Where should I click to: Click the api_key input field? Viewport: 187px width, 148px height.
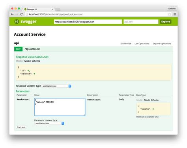coord(141,22)
